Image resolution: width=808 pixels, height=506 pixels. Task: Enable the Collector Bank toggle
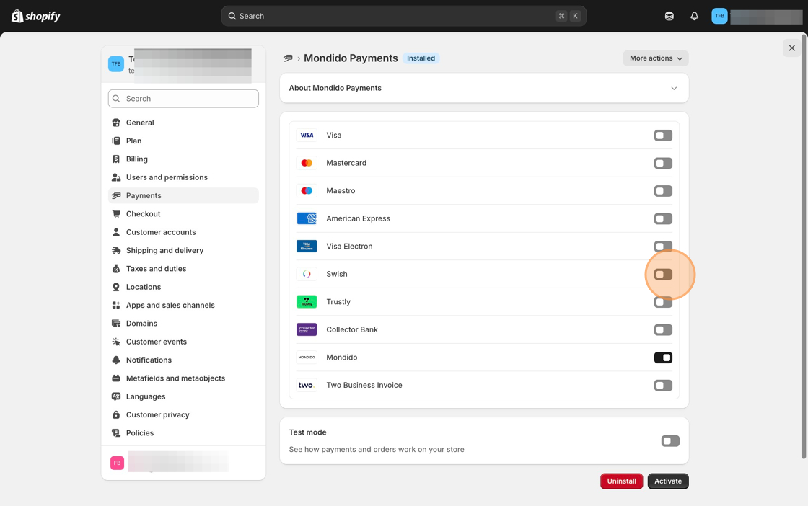[x=663, y=330]
